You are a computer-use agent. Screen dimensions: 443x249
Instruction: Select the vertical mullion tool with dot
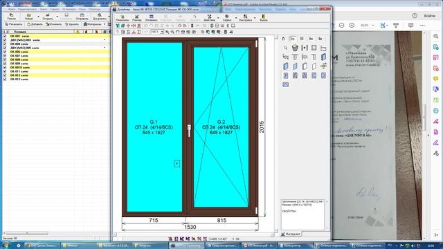coord(305,48)
